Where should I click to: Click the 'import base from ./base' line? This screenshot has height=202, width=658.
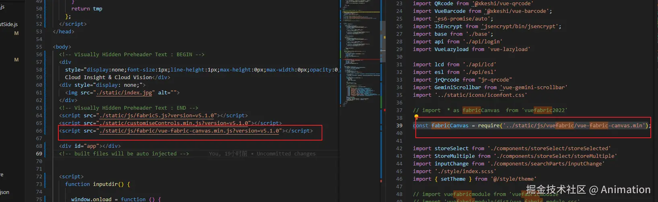pyautogui.click(x=453, y=34)
